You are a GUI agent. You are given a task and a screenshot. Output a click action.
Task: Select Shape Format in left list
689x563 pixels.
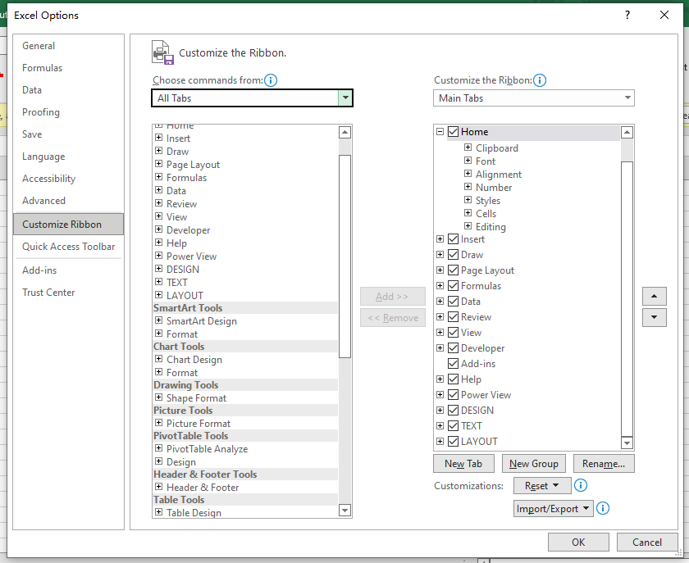pyautogui.click(x=196, y=398)
